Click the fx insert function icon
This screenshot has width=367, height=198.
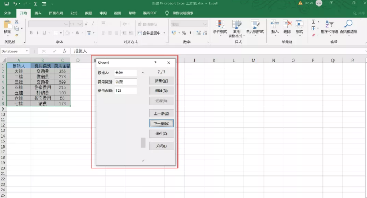click(x=65, y=51)
